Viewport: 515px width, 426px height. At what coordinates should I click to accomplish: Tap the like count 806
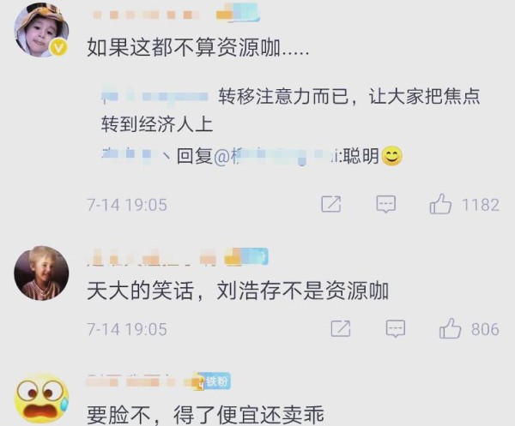(x=486, y=329)
